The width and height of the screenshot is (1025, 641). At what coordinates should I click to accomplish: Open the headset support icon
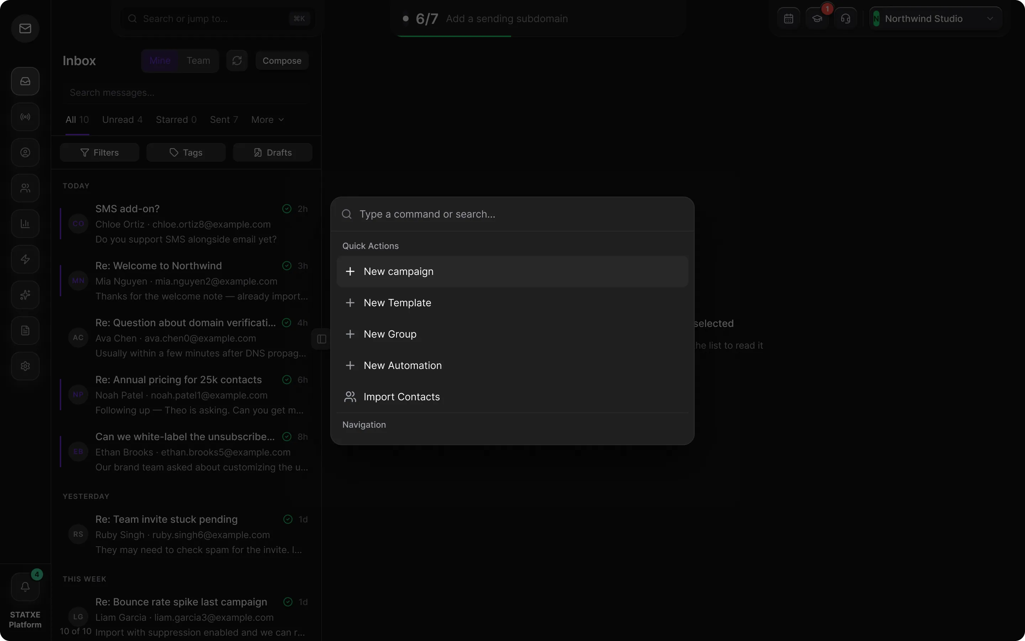click(845, 19)
